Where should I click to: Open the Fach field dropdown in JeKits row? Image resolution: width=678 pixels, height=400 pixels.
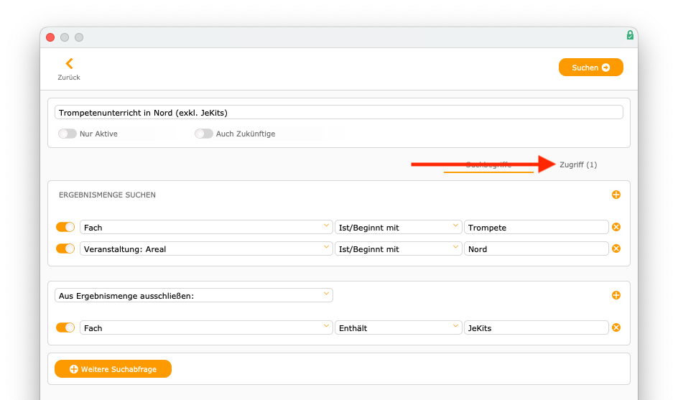click(x=206, y=327)
